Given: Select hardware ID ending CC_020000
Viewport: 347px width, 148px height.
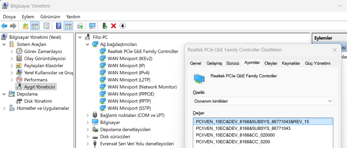Looking at the screenshot, I should click(263, 135).
